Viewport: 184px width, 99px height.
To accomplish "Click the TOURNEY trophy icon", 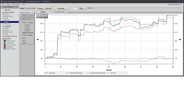I will point(3,26).
